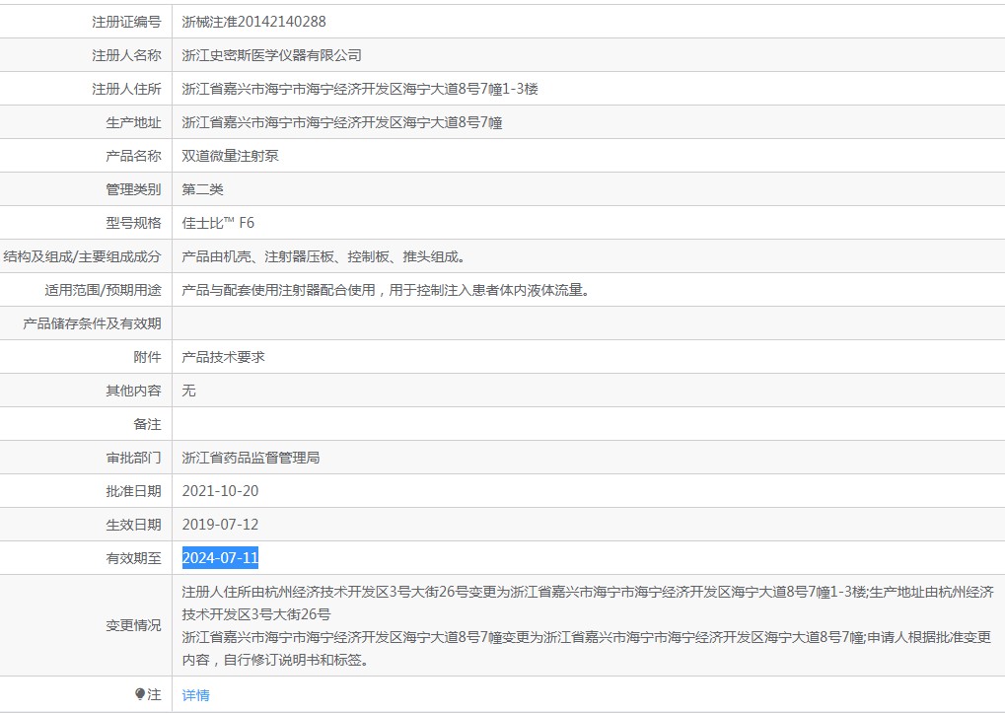1005x713 pixels.
Task: Select the 生产地址 value ending 8号7幢
Action: pos(342,122)
